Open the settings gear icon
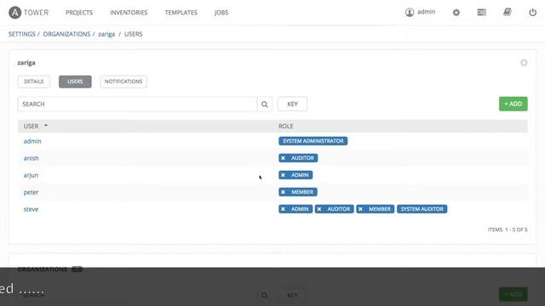This screenshot has width=545, height=306. (456, 13)
